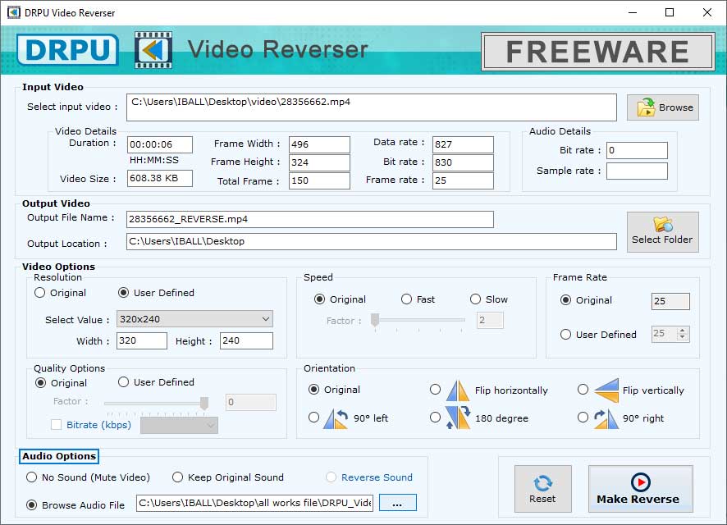The image size is (727, 525).
Task: Select the 90° right radio button
Action: click(583, 418)
